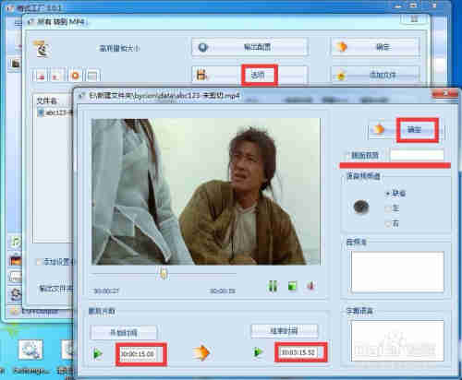
Task: Click the 文件名 column header
Action: 47,101
